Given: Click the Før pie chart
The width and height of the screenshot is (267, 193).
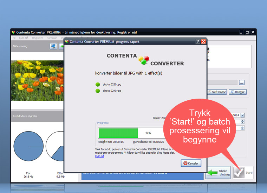Looking at the screenshot, I should point(28,146).
